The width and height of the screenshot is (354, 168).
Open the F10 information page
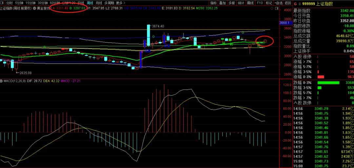260,3
